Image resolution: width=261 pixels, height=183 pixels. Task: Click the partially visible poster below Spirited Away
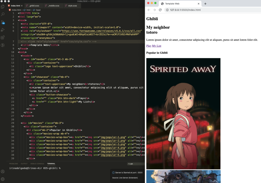(184, 177)
